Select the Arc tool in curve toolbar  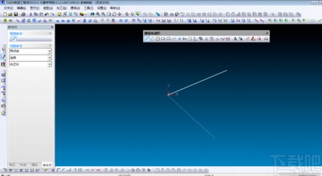pos(152,39)
